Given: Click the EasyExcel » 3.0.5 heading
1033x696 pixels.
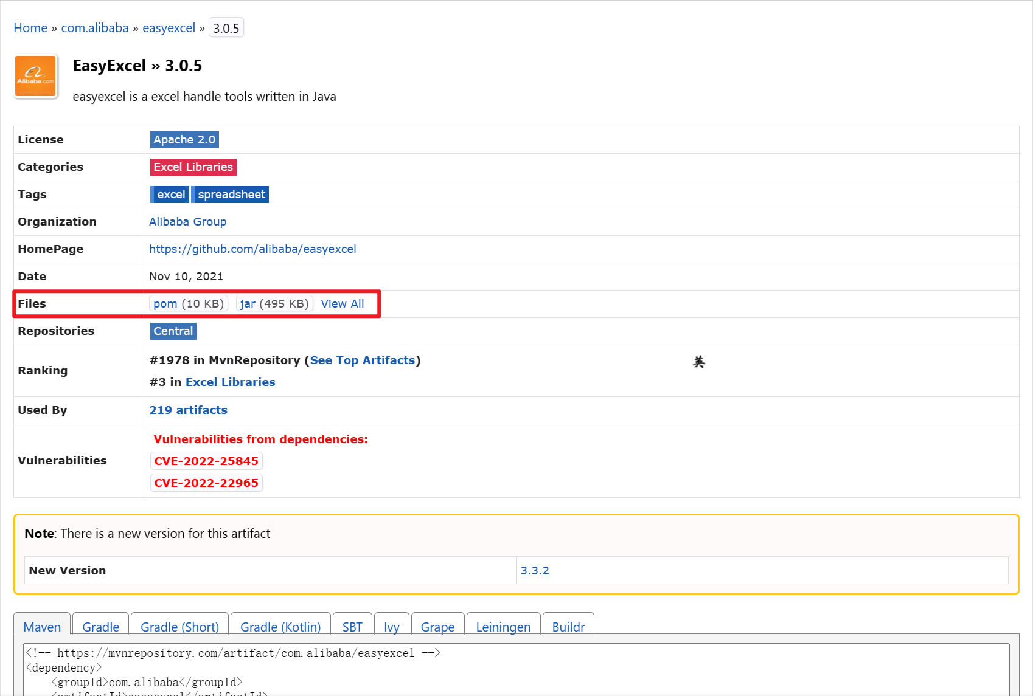Looking at the screenshot, I should coord(137,66).
